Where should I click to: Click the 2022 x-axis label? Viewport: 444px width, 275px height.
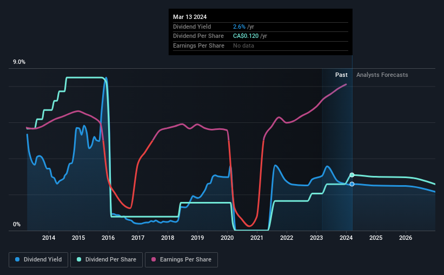287,238
